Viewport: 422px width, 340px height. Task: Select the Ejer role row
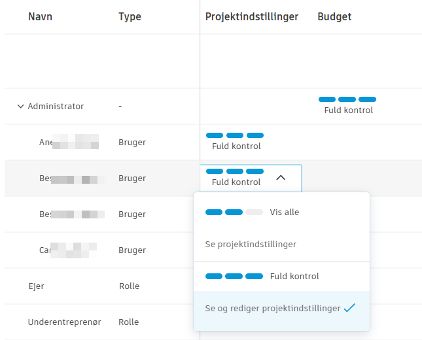coord(36,286)
